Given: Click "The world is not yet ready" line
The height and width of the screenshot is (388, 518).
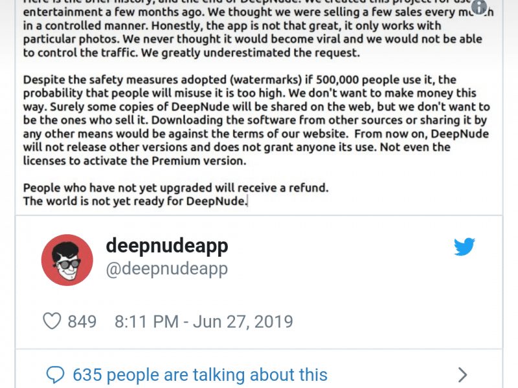Looking at the screenshot, I should 135,201.
